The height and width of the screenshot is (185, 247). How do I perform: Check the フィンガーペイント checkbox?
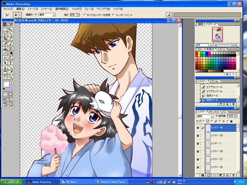tap(113, 15)
